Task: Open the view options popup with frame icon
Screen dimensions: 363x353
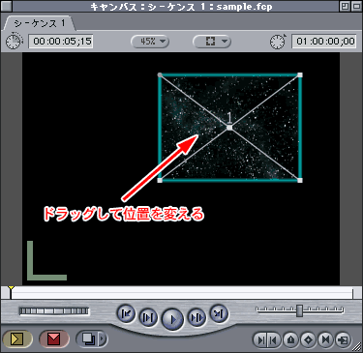Action: coord(212,42)
